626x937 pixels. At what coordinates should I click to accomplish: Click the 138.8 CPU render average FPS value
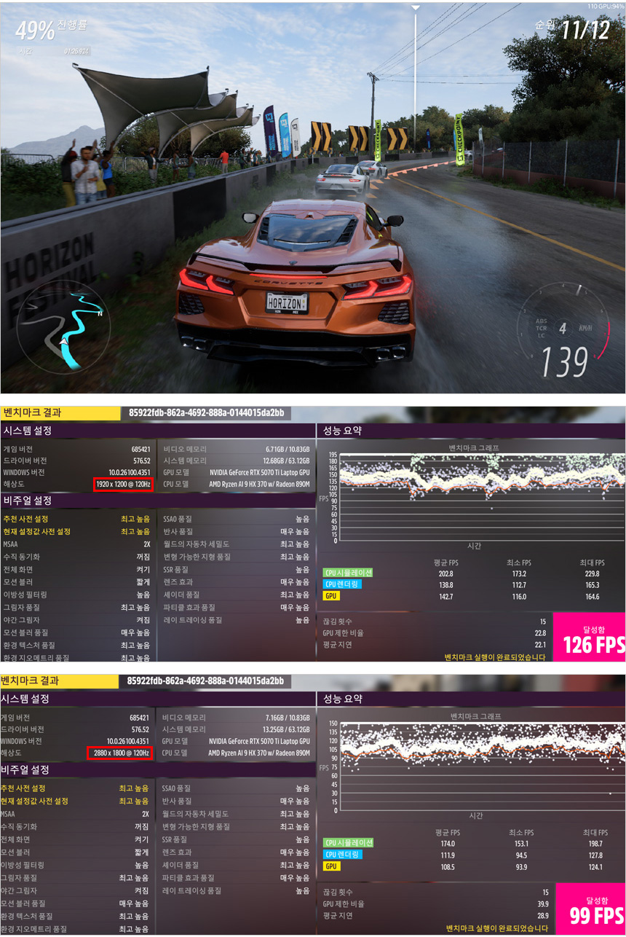click(446, 585)
